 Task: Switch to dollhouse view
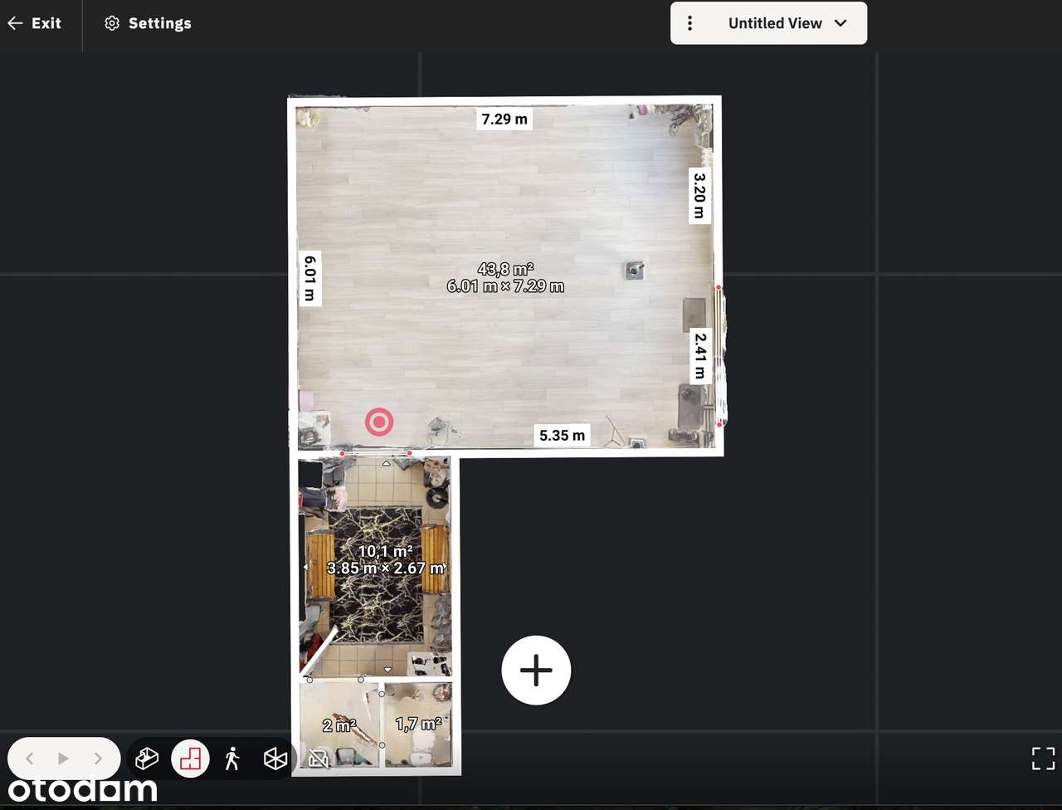click(x=147, y=759)
